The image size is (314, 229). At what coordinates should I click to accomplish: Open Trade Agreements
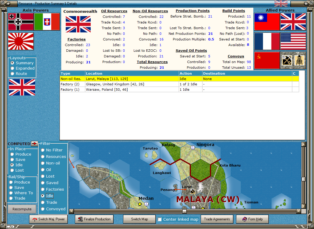[x=217, y=219]
